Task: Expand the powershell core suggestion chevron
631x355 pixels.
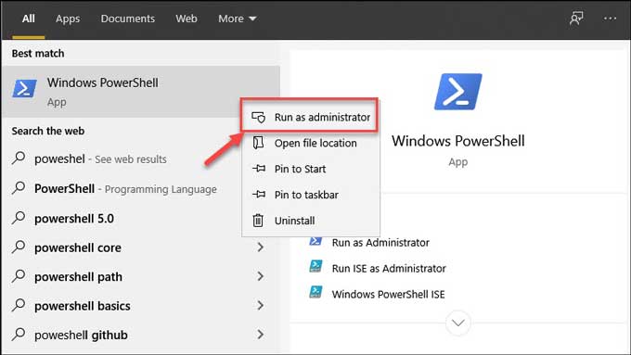Action: (x=261, y=247)
